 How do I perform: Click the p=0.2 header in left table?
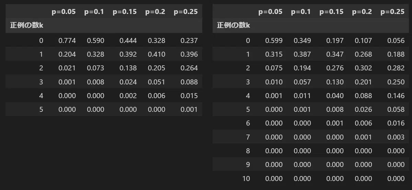pos(155,12)
